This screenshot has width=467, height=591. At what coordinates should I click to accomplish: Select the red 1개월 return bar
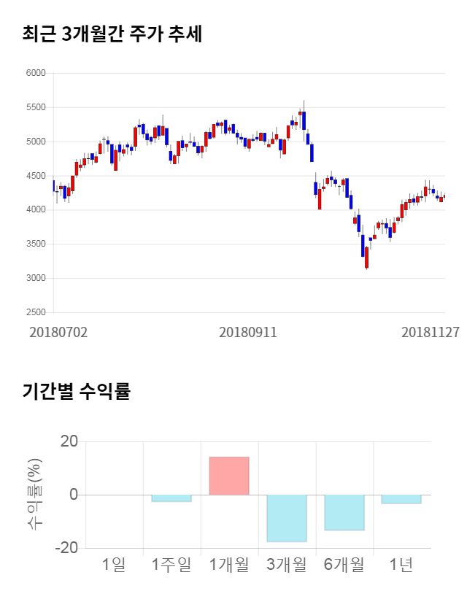(x=229, y=476)
